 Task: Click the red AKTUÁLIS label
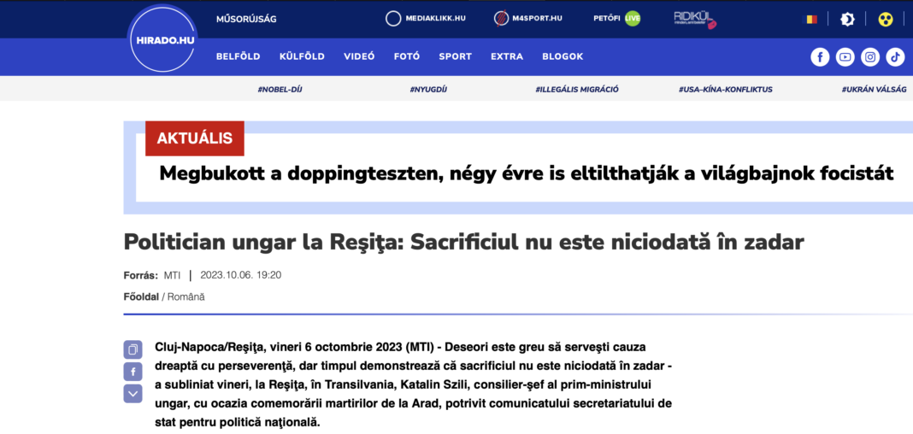tap(194, 138)
